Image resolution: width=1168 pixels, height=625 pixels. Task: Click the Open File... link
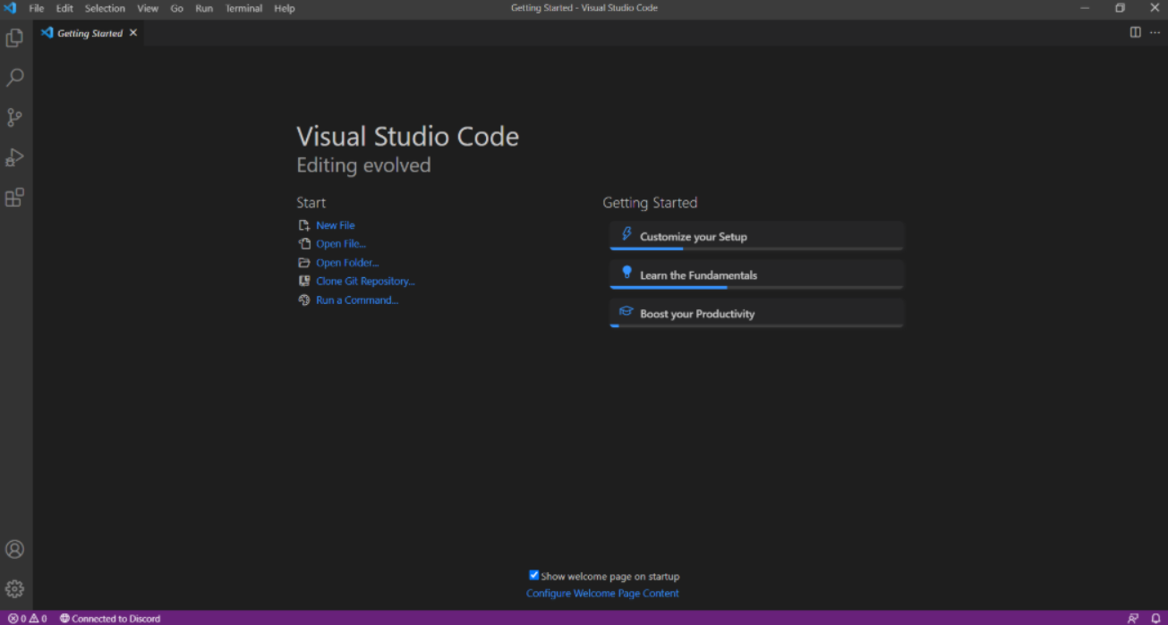(x=341, y=244)
